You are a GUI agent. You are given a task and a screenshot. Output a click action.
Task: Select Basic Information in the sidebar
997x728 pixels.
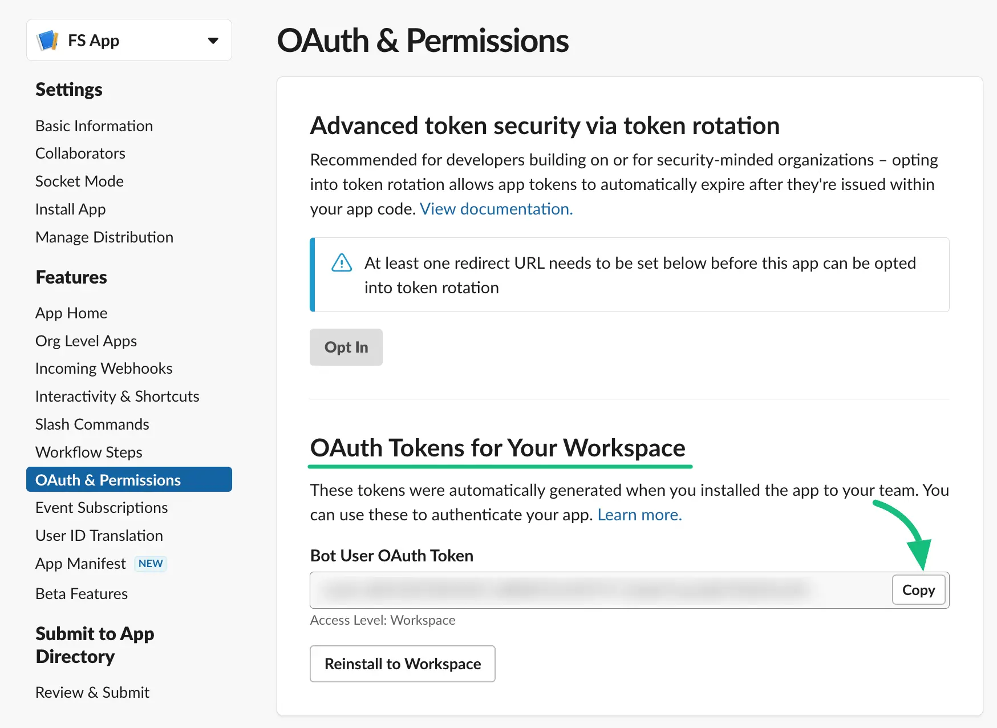[x=94, y=126]
